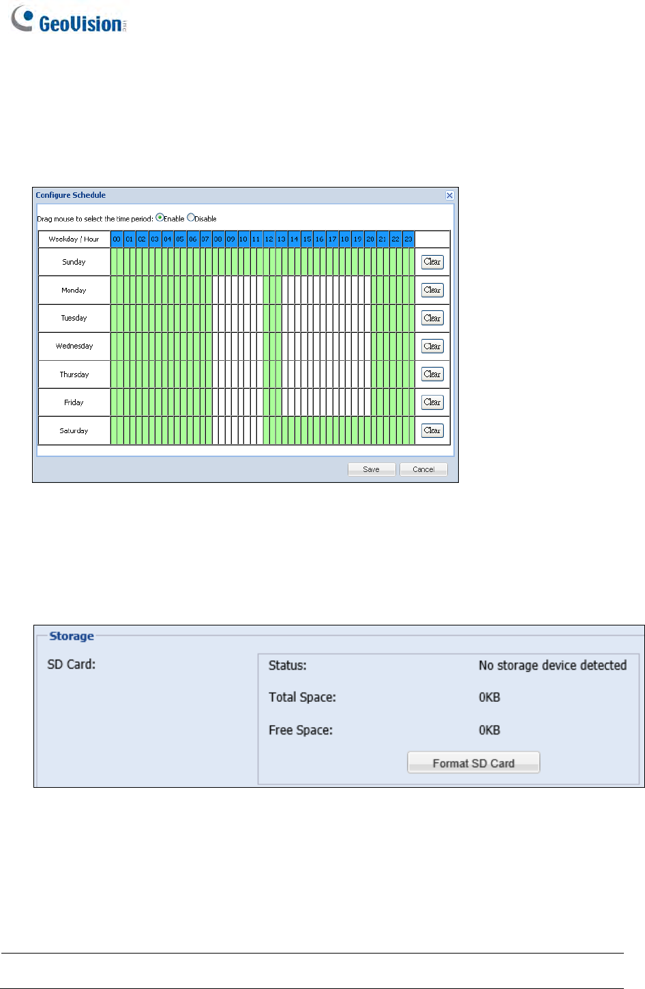Click hour 00 column header
This screenshot has height=989, width=645.
point(117,239)
